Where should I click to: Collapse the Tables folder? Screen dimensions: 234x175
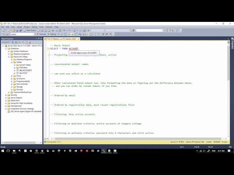[12, 62]
